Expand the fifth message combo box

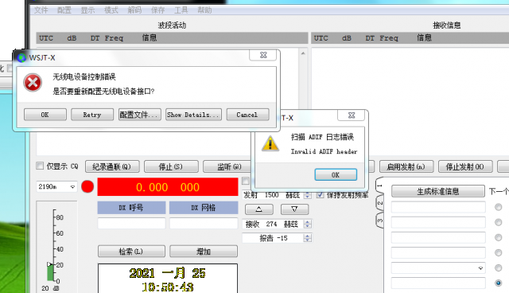click(480, 268)
